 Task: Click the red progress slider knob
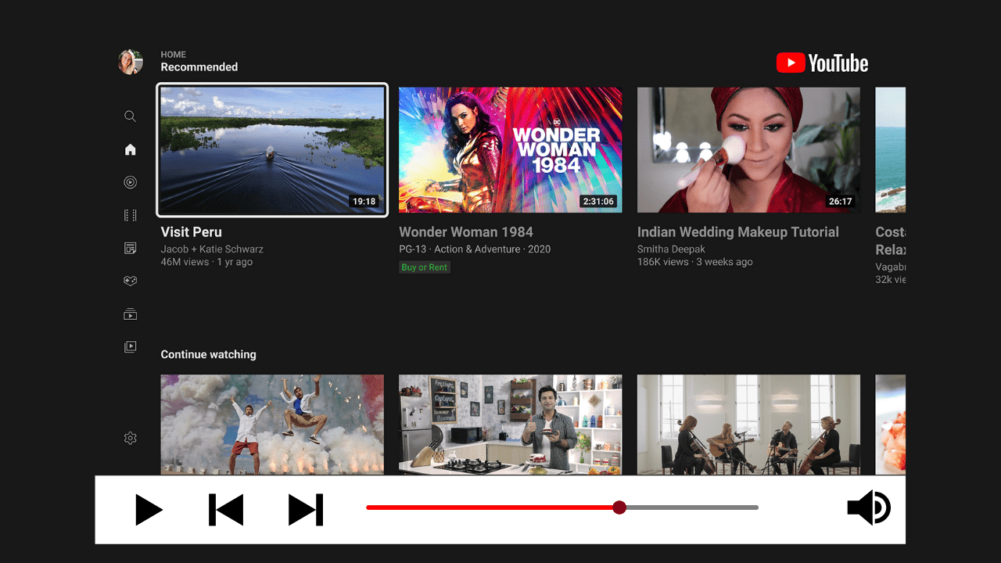[x=619, y=507]
